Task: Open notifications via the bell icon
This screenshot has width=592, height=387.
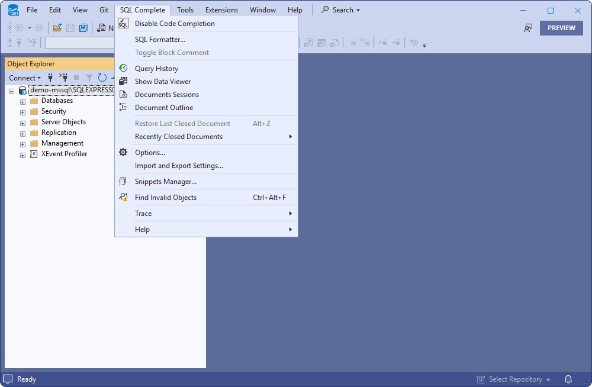Action: pos(568,379)
